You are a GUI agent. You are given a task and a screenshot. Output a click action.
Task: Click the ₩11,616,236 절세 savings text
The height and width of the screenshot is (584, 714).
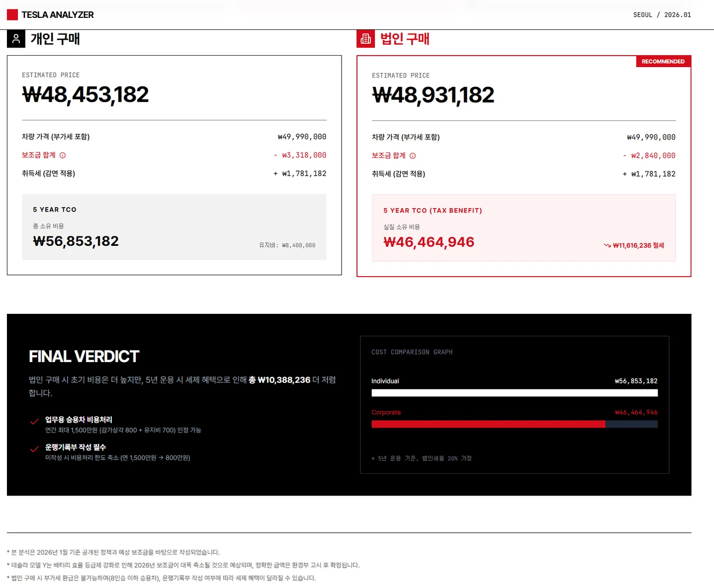tap(638, 245)
